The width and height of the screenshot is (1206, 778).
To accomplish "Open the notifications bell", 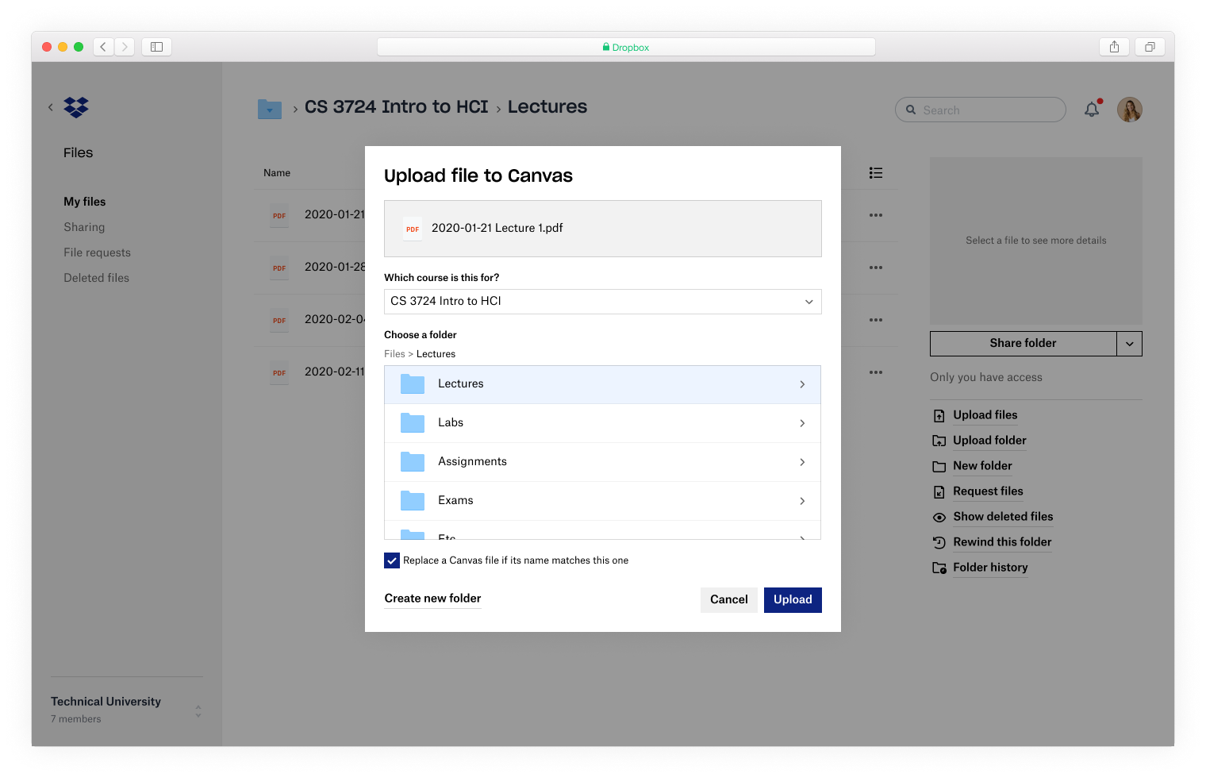I will point(1092,110).
